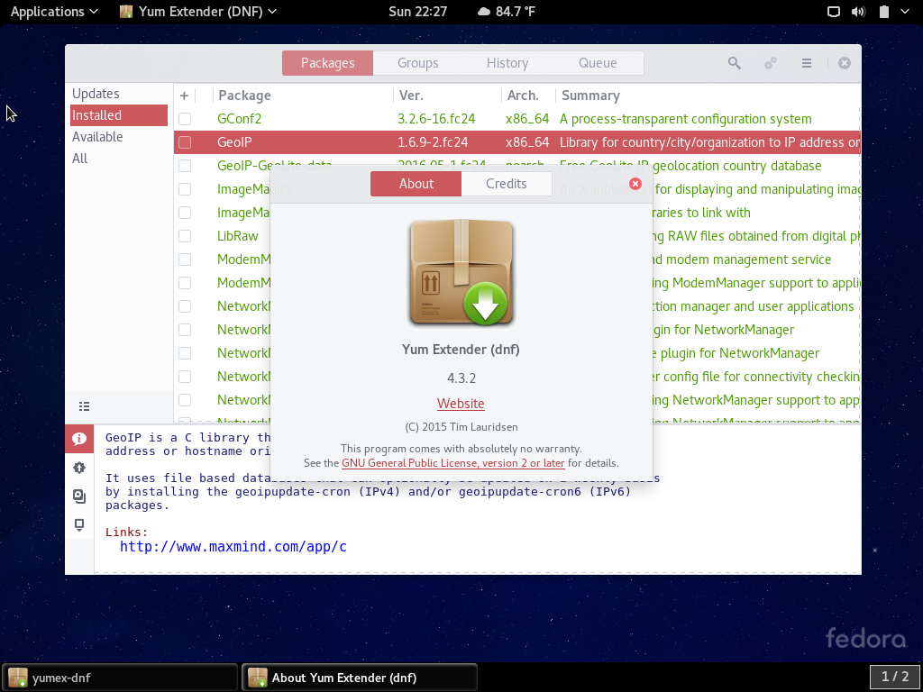Switch to the Groups tab
Viewport: 923px width, 692px height.
tap(418, 63)
